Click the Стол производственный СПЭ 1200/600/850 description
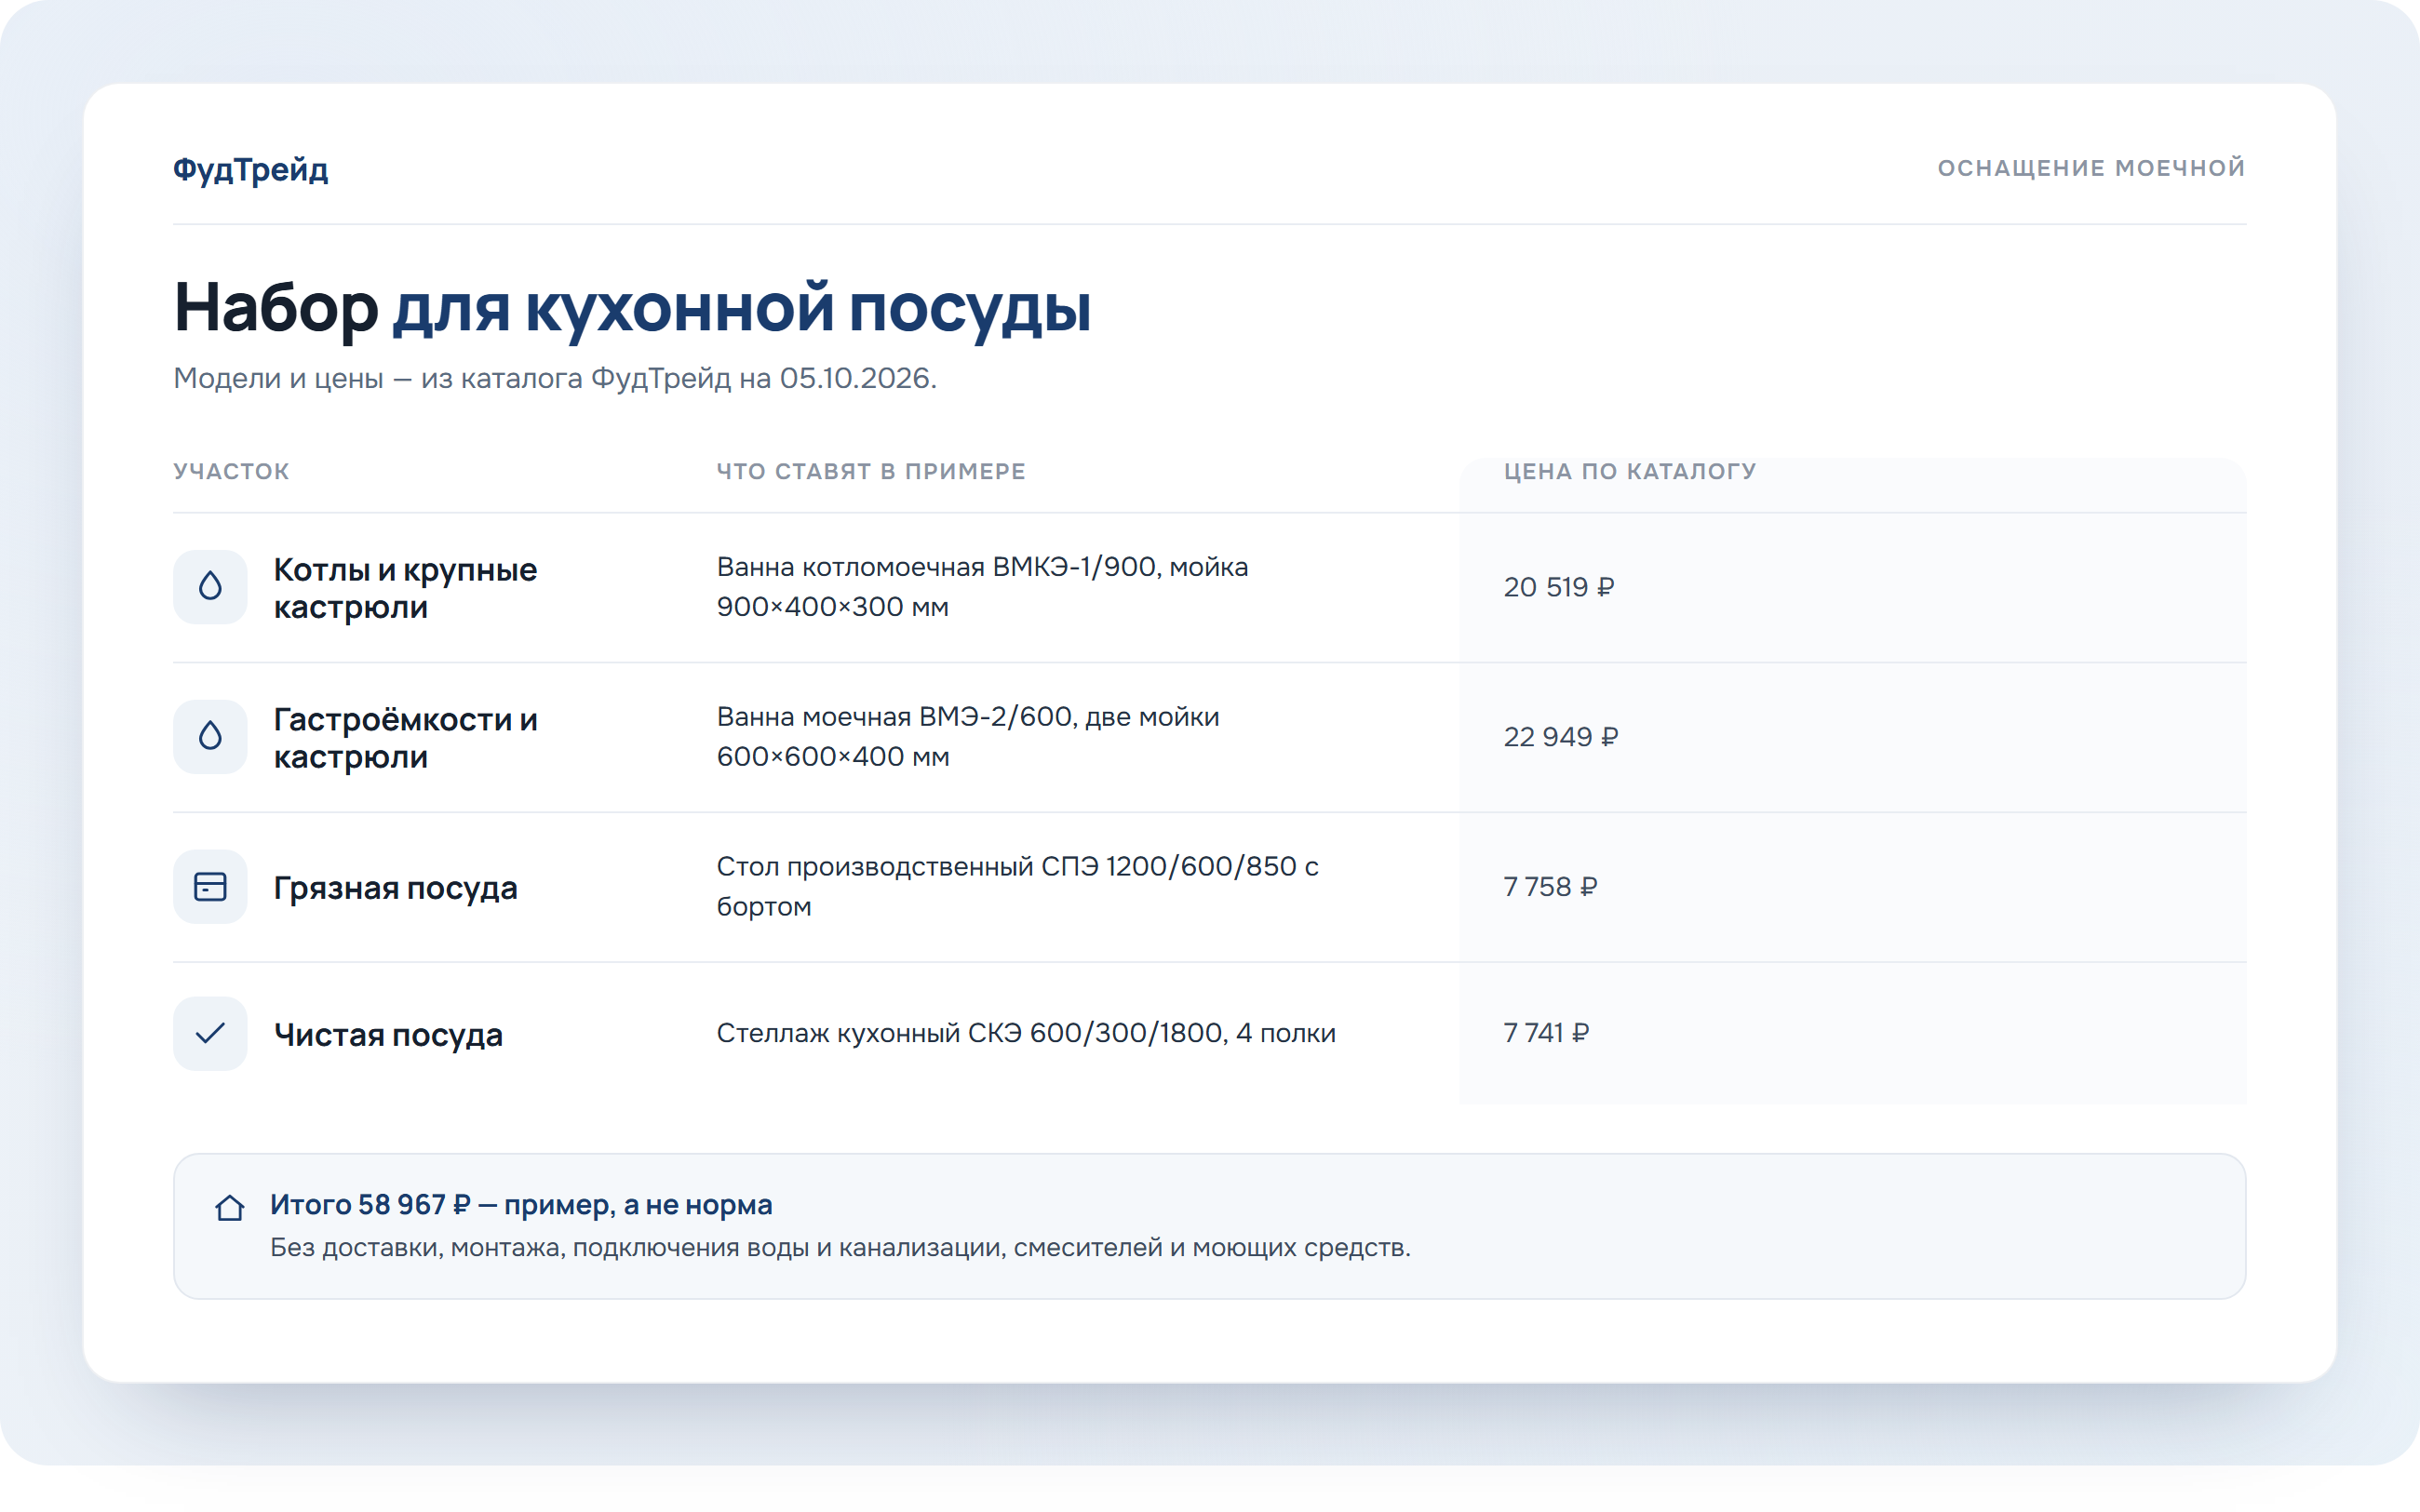Viewport: 2420px width, 1512px height. pos(1017,887)
